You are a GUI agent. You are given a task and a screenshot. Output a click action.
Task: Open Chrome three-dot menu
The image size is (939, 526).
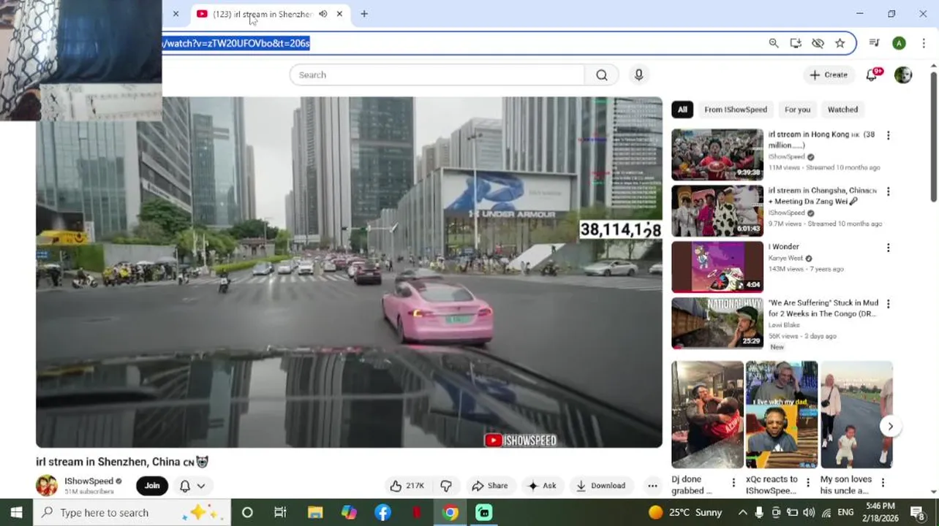[x=925, y=43]
